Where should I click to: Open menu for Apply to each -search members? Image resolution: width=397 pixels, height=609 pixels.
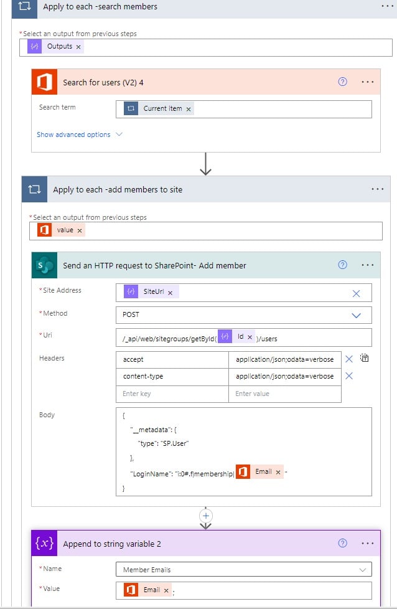point(387,6)
